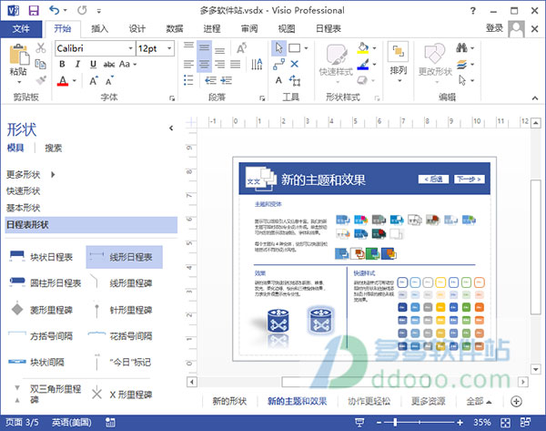
Task: Click the Cut scissors icon
Action: click(41, 47)
